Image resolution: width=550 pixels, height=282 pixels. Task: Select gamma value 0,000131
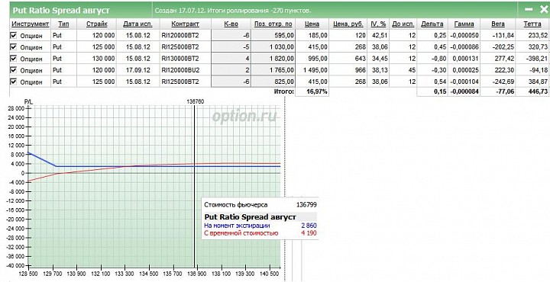click(464, 59)
